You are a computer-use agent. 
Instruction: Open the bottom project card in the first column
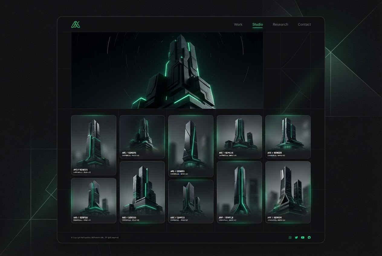point(94,201)
